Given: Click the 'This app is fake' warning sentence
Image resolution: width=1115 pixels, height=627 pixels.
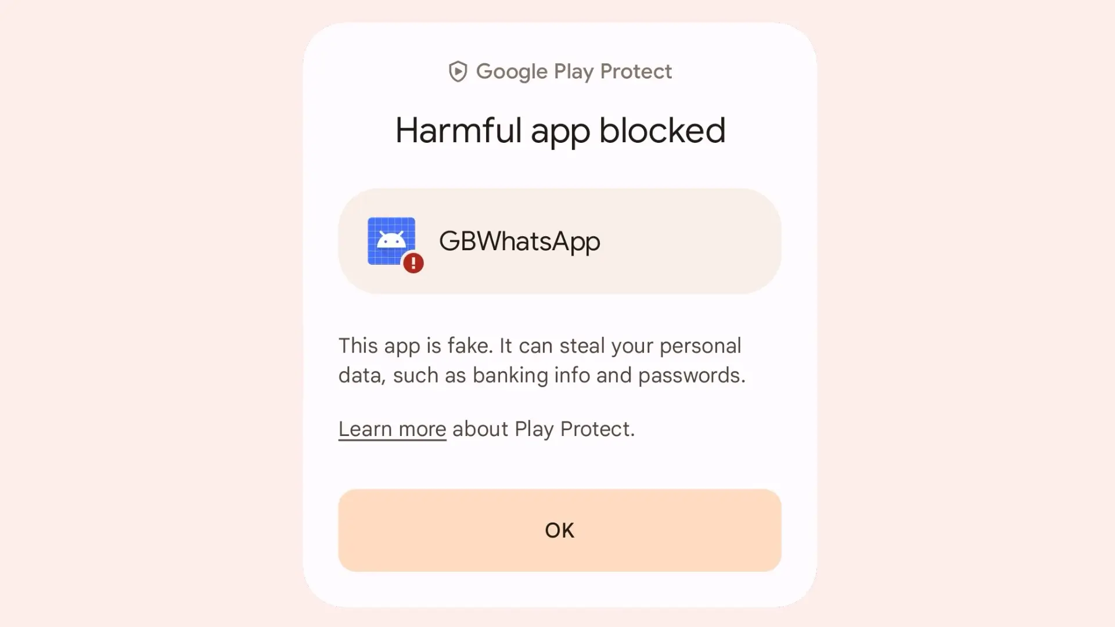Looking at the screenshot, I should (x=416, y=345).
